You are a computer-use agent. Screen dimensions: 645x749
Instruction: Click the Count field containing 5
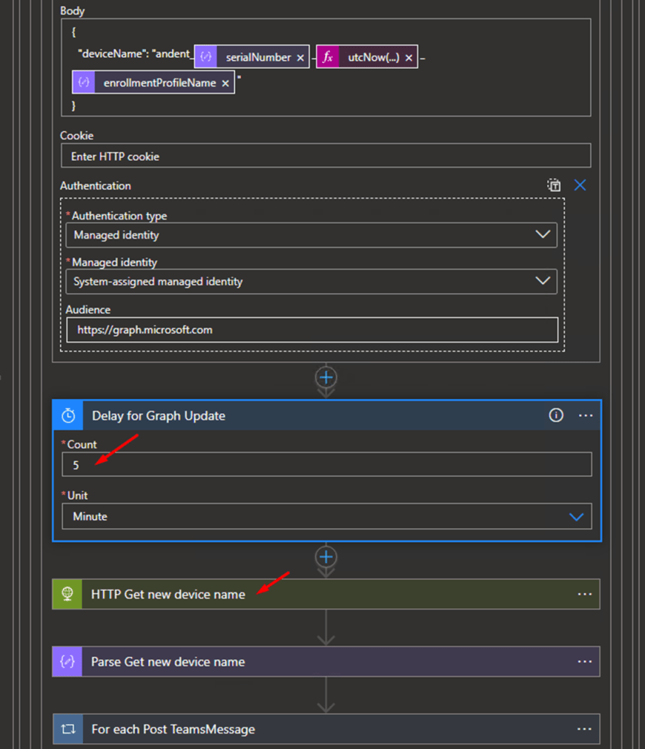point(326,465)
